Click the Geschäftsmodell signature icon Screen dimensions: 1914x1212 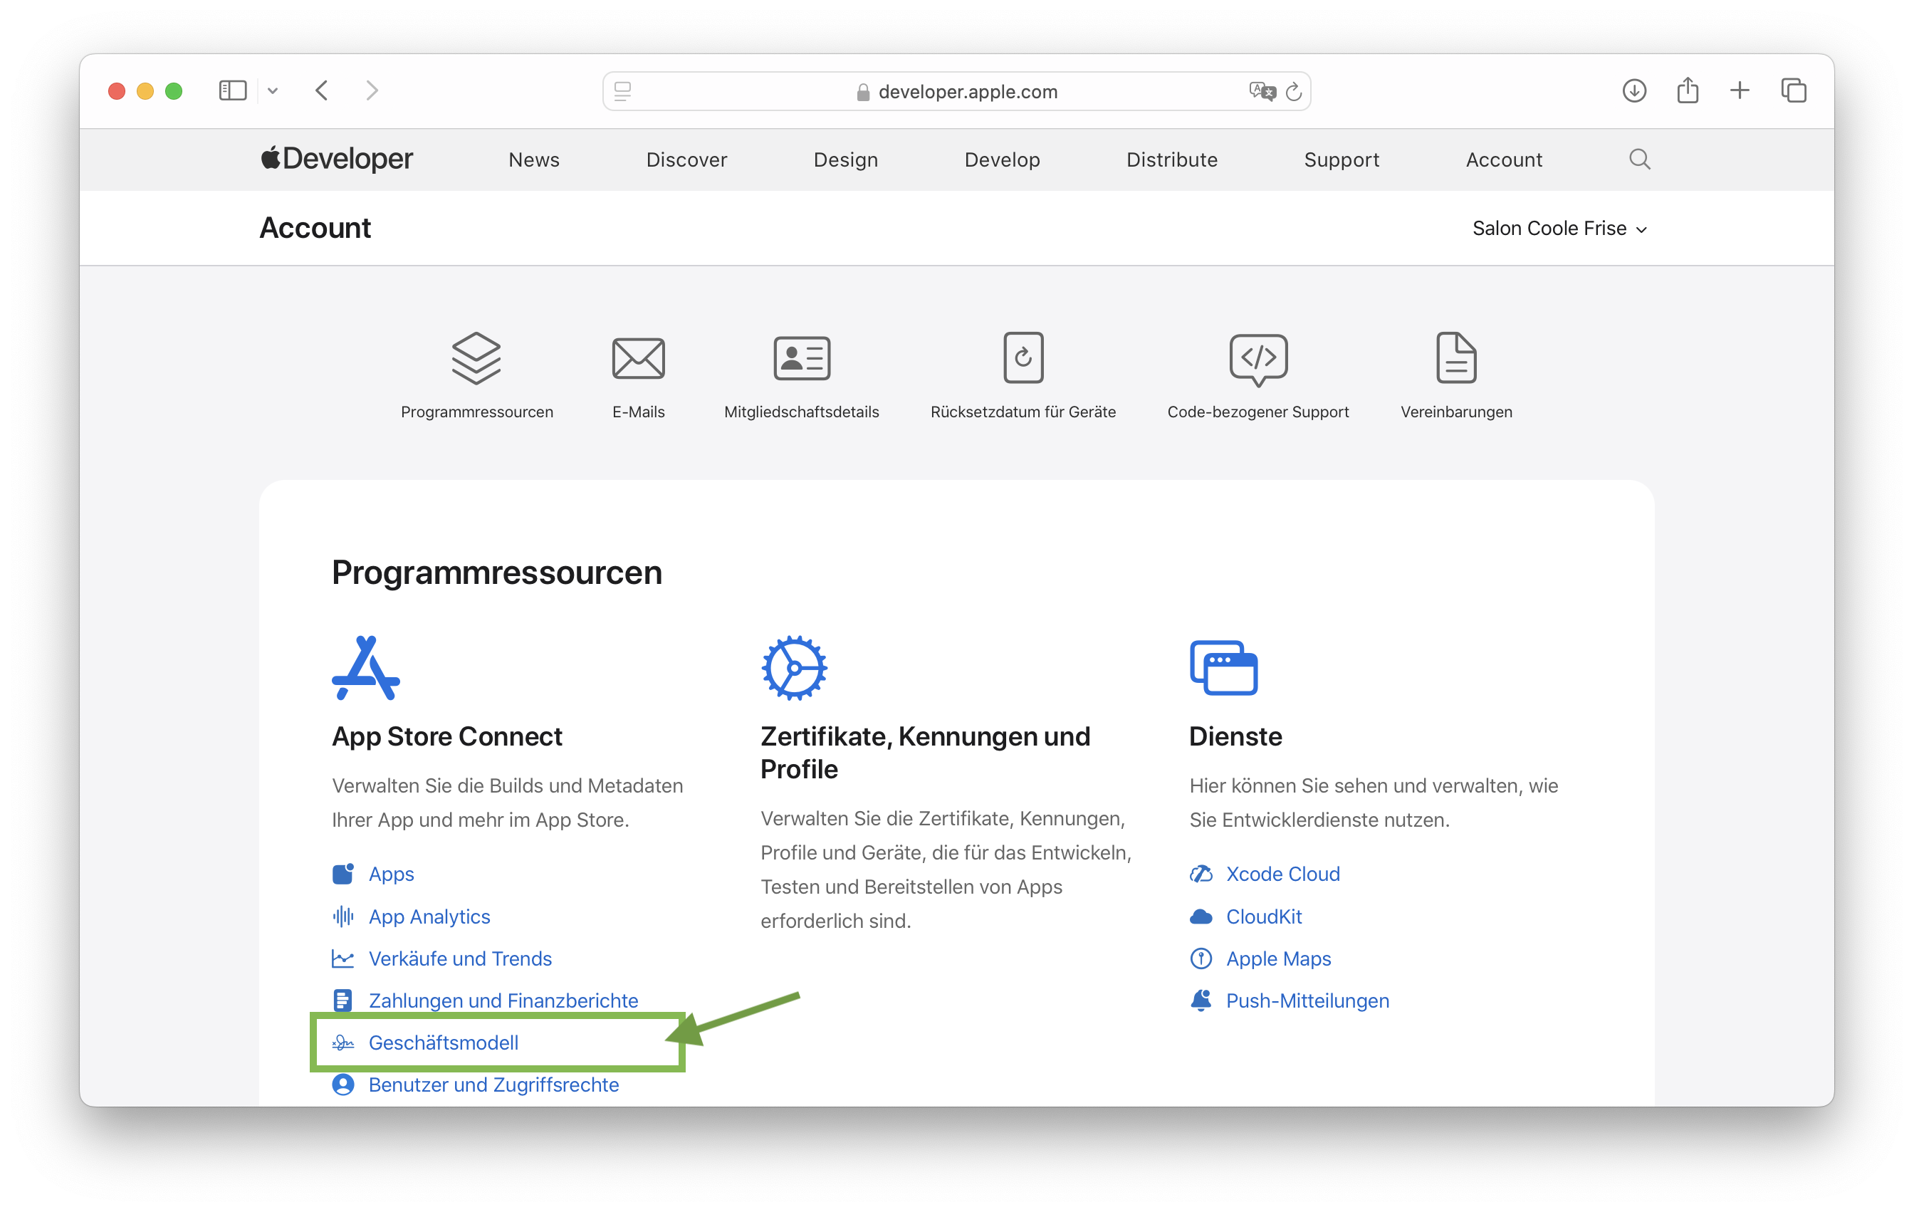(x=342, y=1043)
